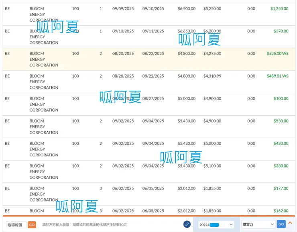This screenshot has height=232, width=297.
Task: Click quantity 100 in the $430.00 row
Action: coord(75,144)
